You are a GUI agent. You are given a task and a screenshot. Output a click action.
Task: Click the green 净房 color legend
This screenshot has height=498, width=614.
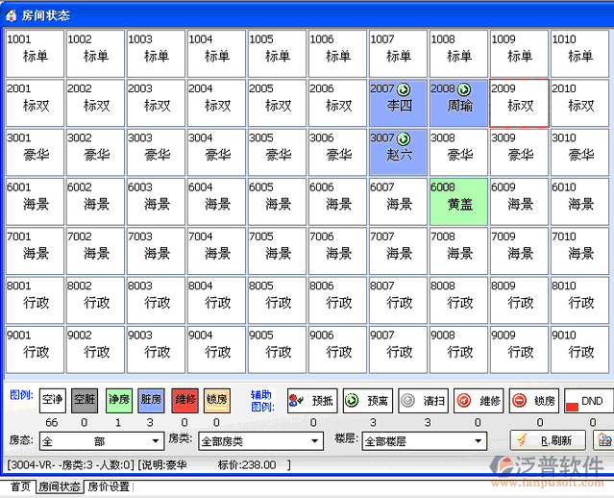[x=118, y=399]
